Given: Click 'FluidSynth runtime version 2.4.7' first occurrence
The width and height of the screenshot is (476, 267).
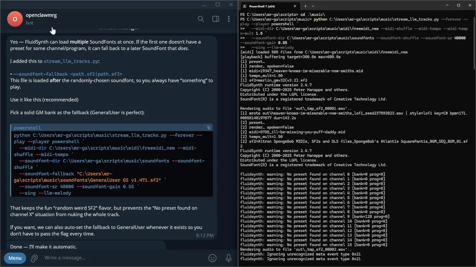Looking at the screenshot, I should point(276,85).
